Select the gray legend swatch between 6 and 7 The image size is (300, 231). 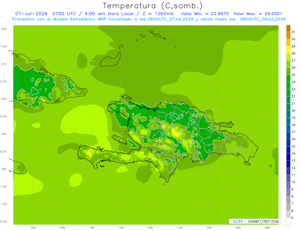(x=288, y=207)
